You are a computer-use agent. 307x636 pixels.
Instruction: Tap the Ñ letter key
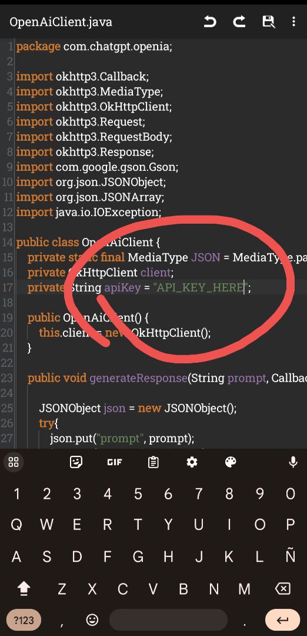[291, 557]
